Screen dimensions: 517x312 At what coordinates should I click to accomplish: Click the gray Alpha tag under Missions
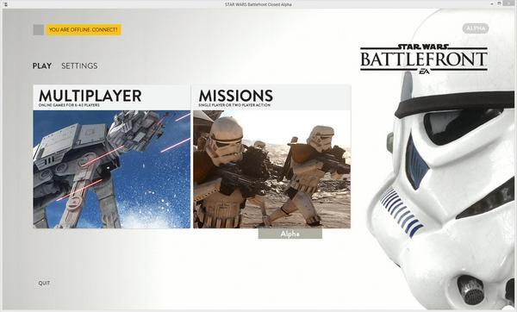pos(290,234)
